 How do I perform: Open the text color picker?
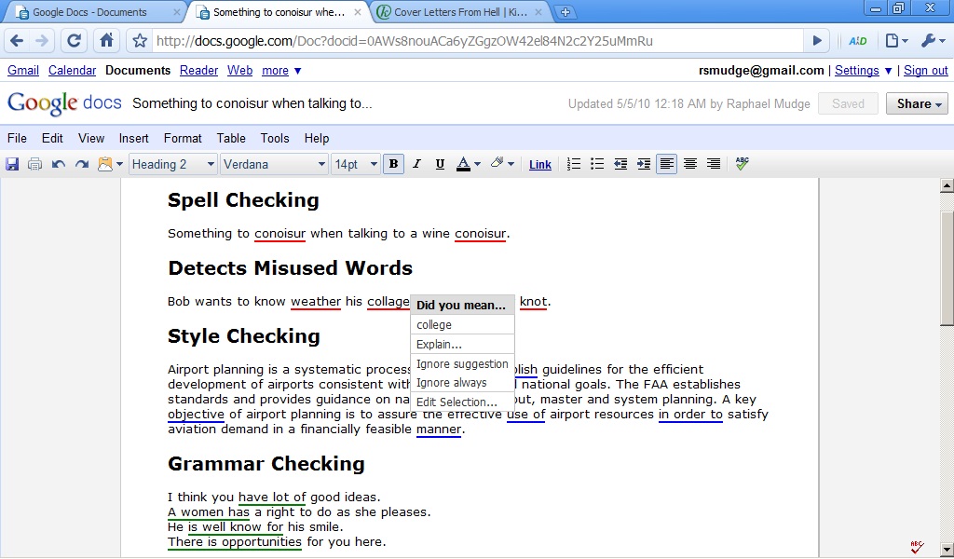coord(468,164)
